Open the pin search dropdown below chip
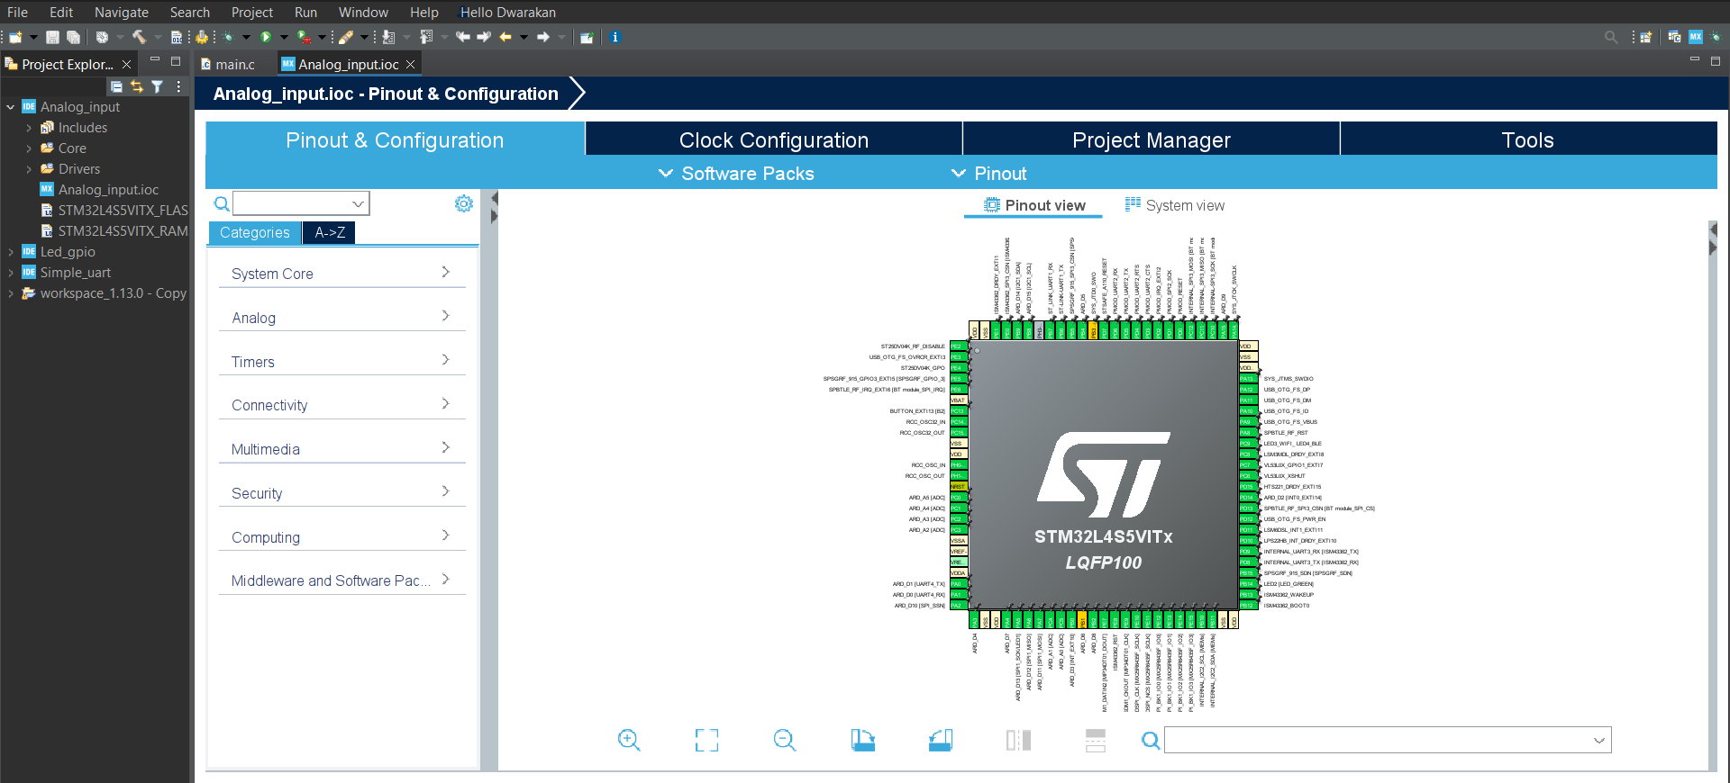 [x=1599, y=740]
